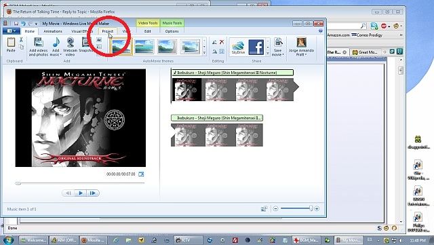The width and height of the screenshot is (434, 245).
Task: Open the Amazon.com bookmark in Firefox
Action: 338,35
